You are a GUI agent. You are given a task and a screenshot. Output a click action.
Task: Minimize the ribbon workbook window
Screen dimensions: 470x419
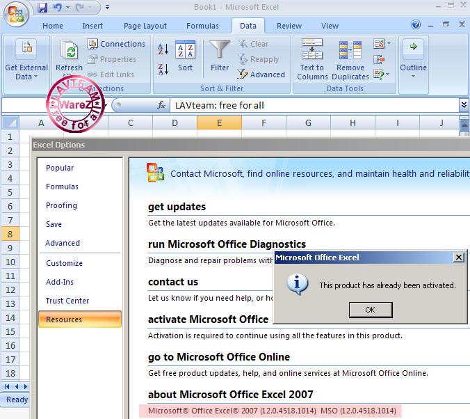point(431,25)
